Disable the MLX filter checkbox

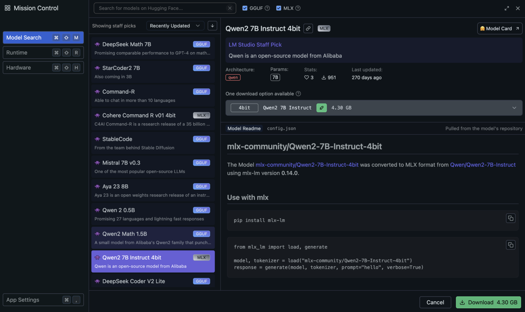pyautogui.click(x=278, y=8)
